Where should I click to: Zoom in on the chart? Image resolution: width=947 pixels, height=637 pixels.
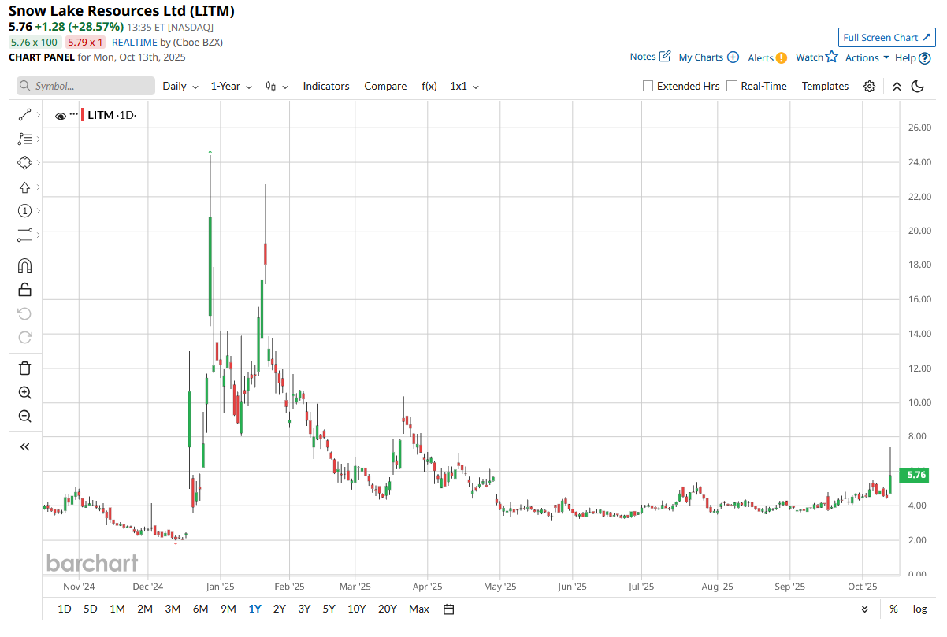pos(24,392)
